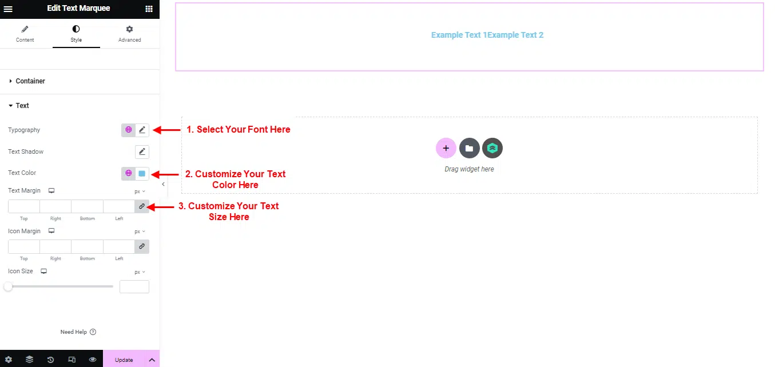Switch to the Advanced tab
775x367 pixels.
click(129, 34)
